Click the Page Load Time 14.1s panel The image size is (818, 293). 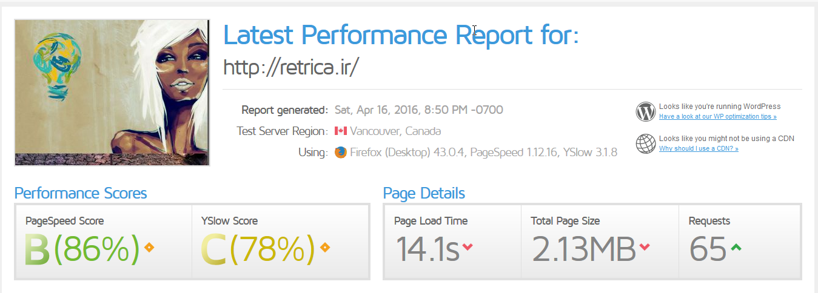[453, 242]
